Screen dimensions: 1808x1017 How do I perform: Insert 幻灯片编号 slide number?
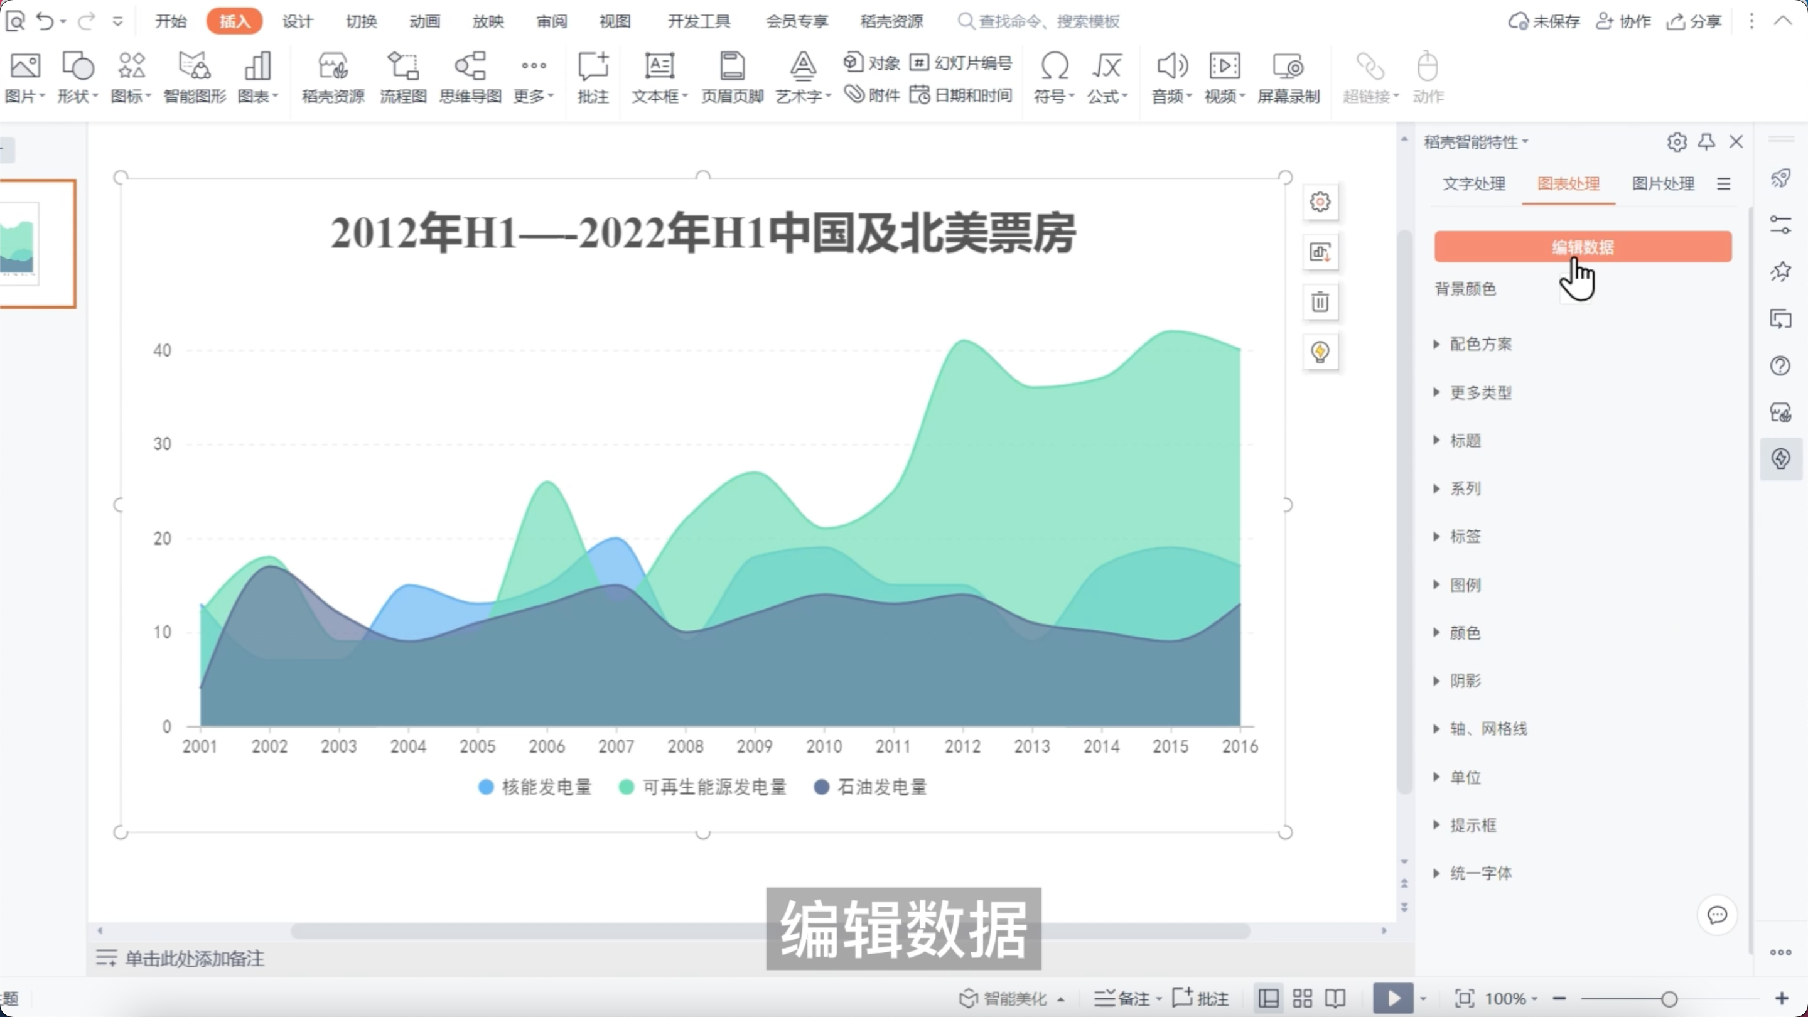point(961,63)
